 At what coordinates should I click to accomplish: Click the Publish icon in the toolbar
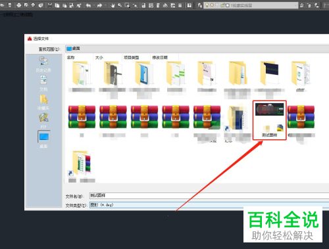pos(34,5)
